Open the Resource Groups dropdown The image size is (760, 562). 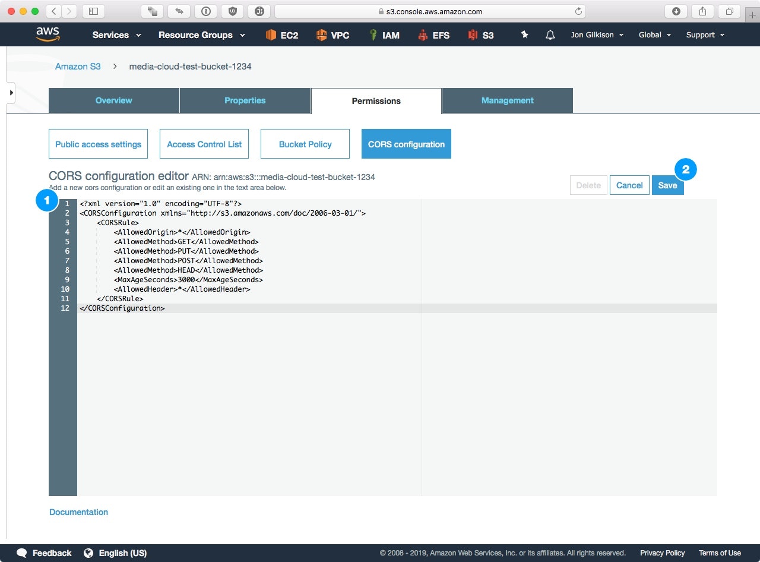click(x=202, y=35)
